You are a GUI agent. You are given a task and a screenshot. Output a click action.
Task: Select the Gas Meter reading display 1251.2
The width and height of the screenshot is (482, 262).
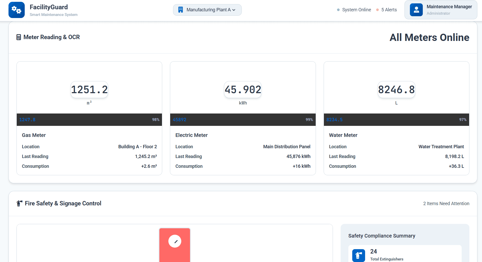(89, 90)
